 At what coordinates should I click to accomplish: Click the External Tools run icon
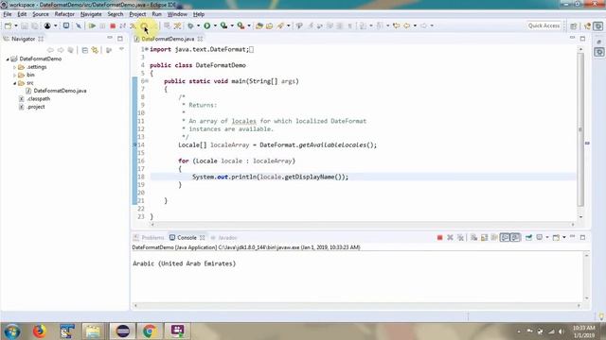[x=241, y=25]
